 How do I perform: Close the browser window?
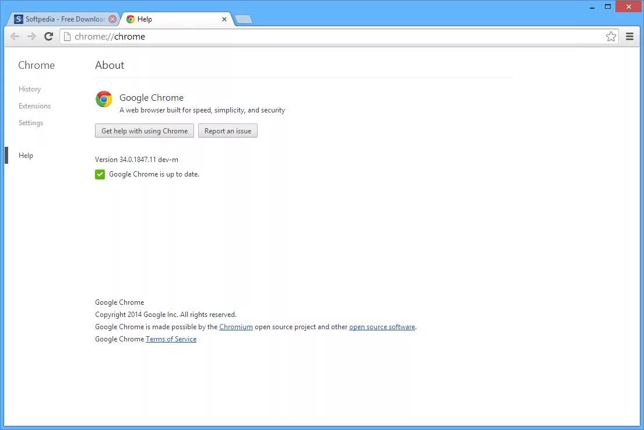pyautogui.click(x=628, y=6)
